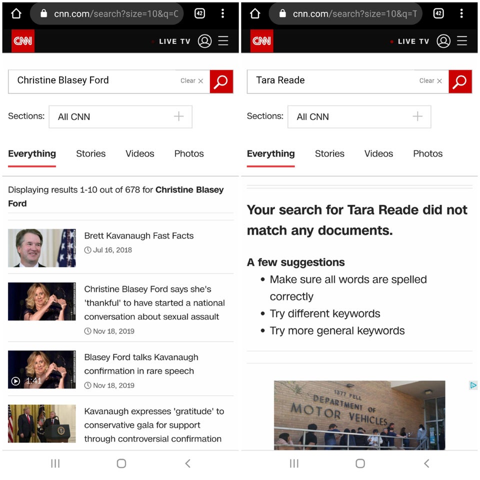The image size is (480, 480).
Task: Tap the Android back button on the left phone
Action: point(188,463)
